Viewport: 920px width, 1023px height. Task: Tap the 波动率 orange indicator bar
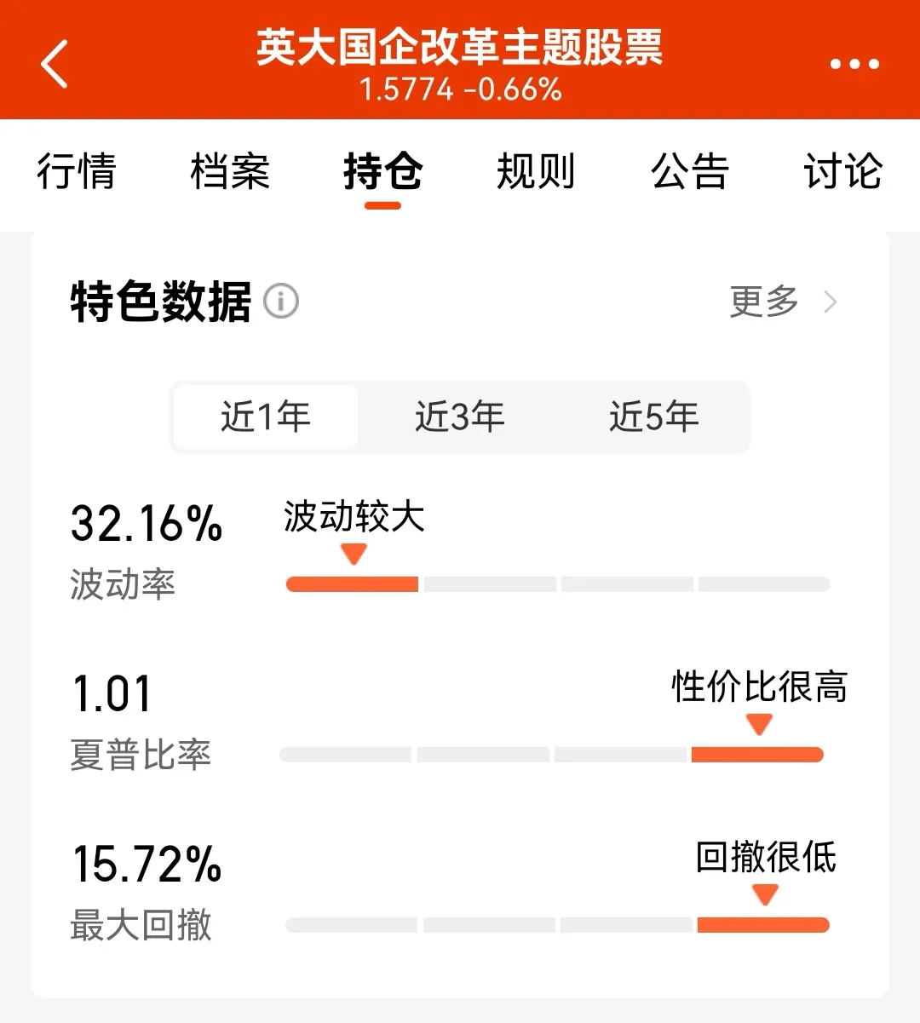pyautogui.click(x=352, y=584)
